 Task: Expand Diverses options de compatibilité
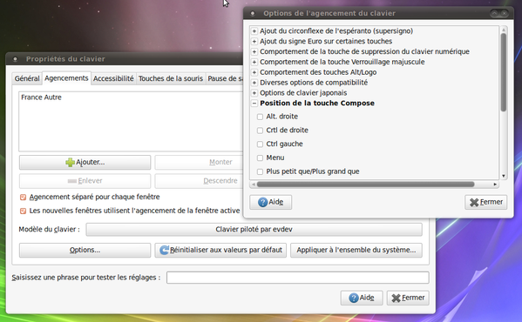tap(254, 83)
